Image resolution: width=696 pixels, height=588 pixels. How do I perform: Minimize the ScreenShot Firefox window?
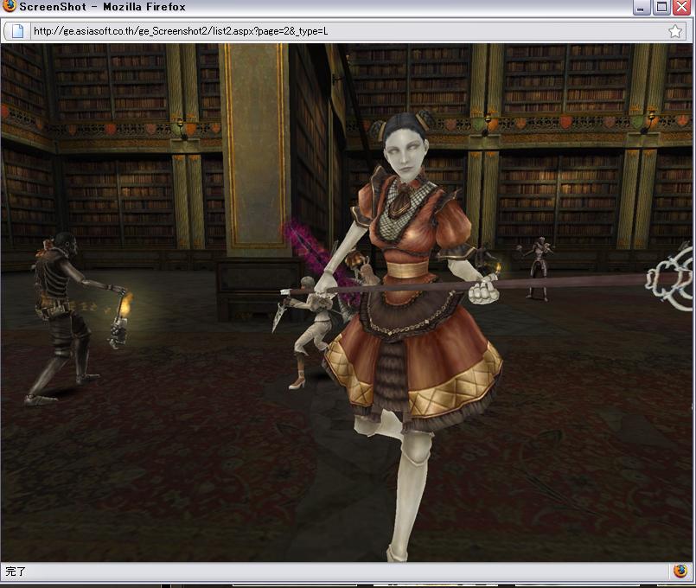641,7
